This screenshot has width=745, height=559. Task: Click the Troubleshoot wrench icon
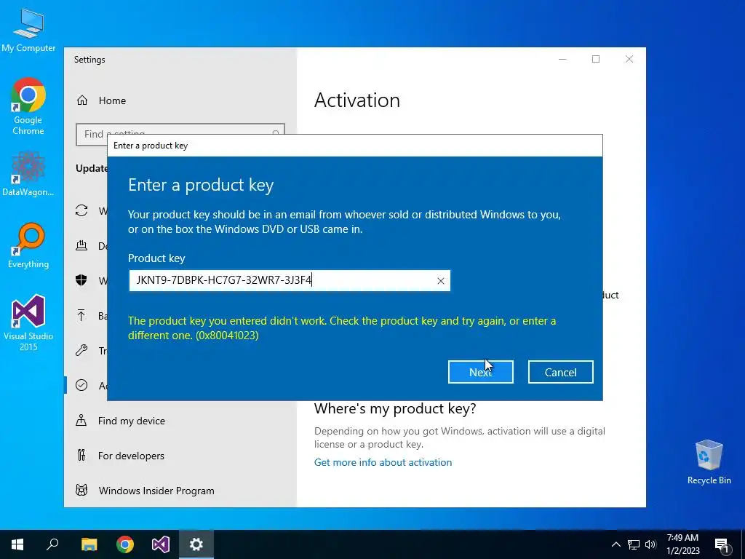[x=81, y=350]
